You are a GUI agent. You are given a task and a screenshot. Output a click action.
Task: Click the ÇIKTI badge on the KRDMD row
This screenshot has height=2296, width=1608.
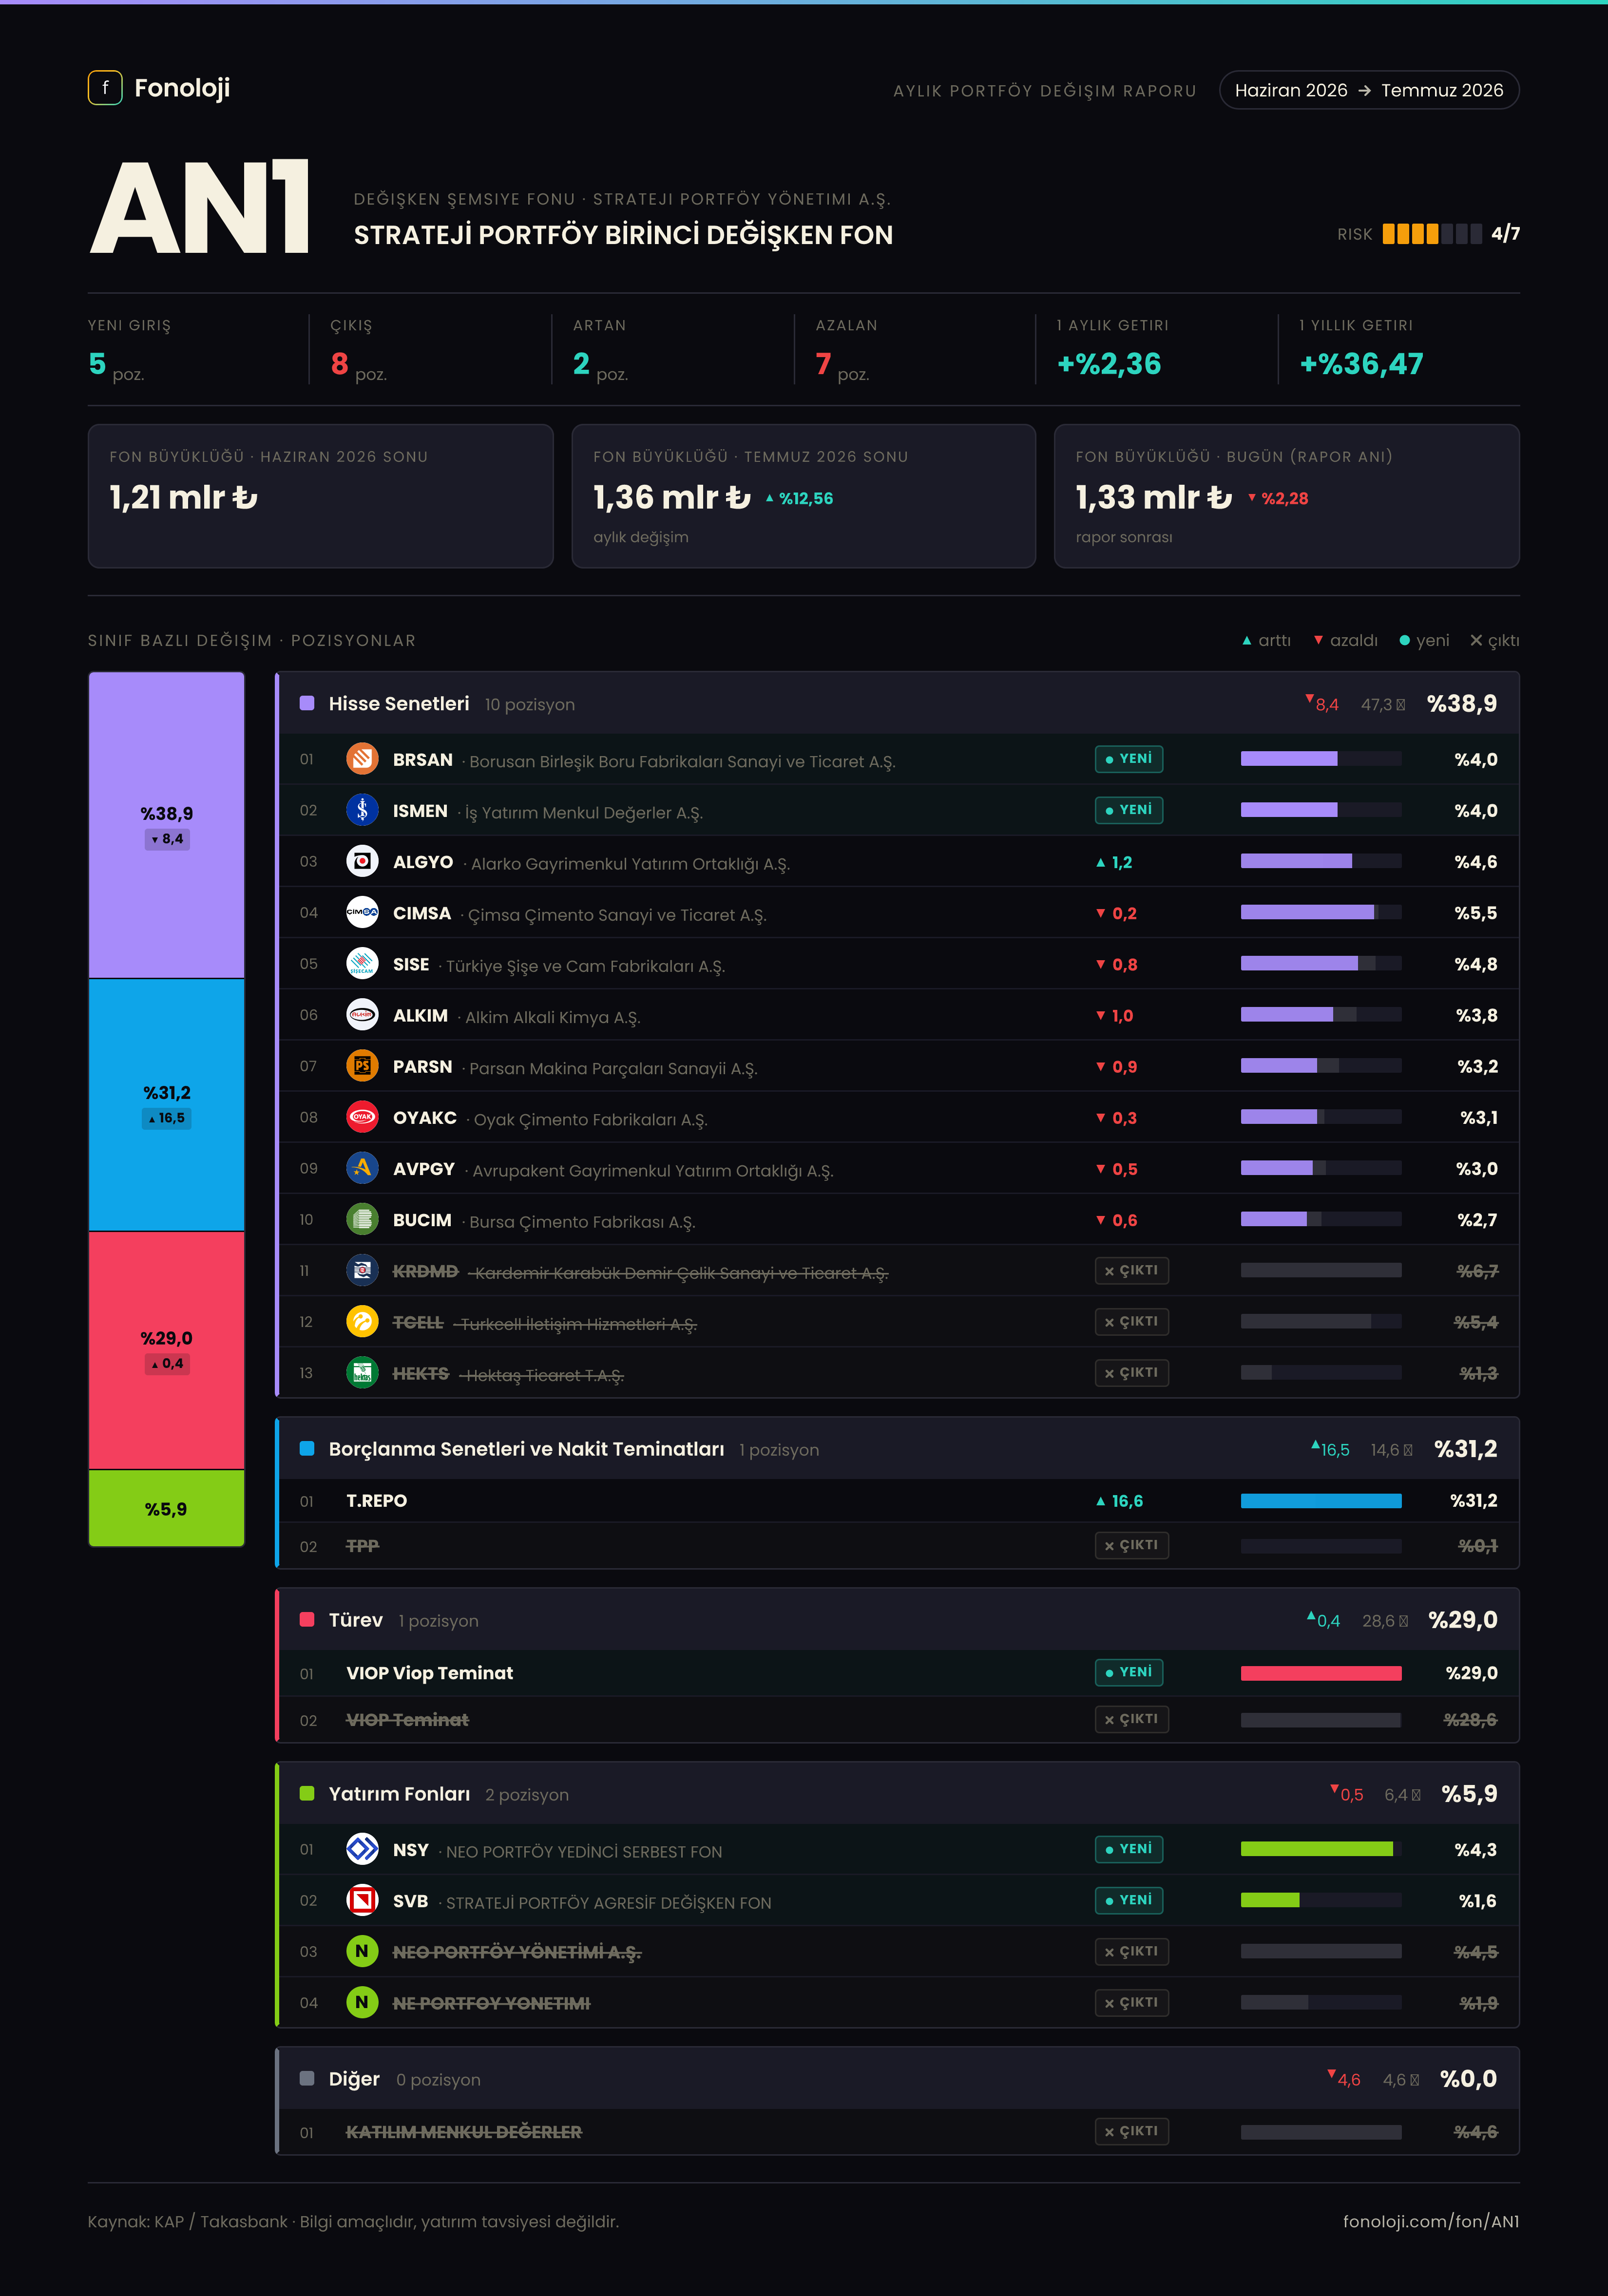coord(1132,1271)
